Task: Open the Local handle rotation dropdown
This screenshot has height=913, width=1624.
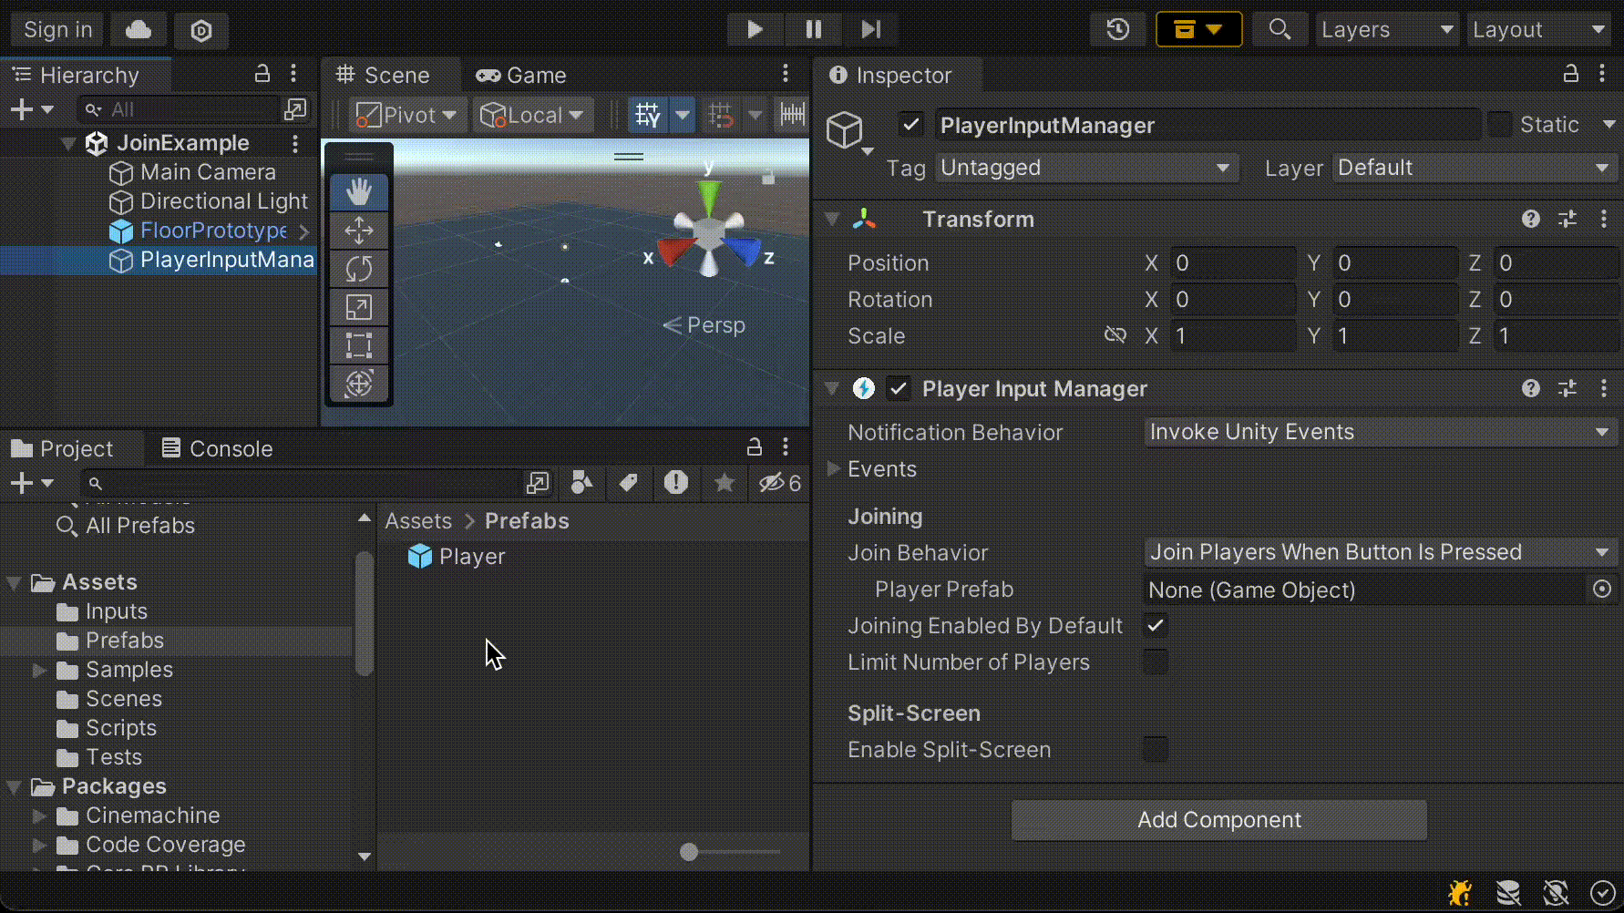Action: [x=532, y=115]
